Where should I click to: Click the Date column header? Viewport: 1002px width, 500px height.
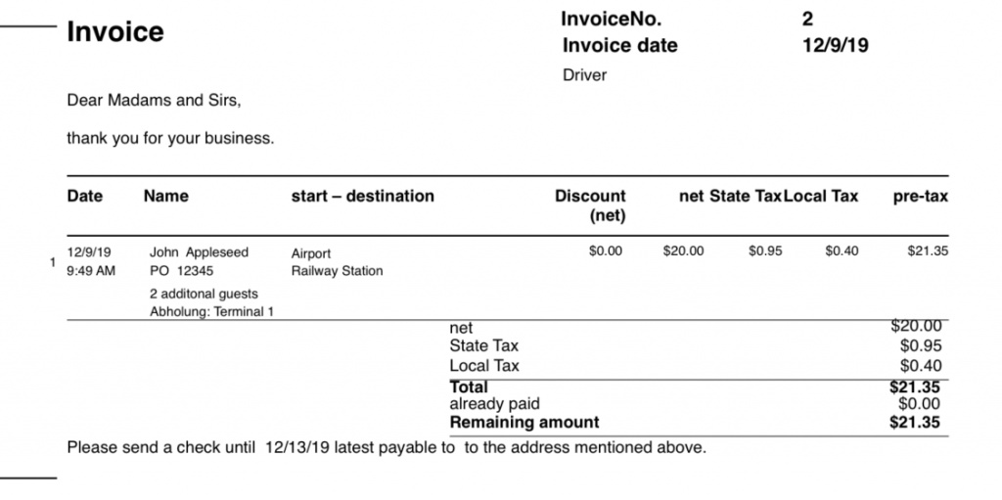coord(84,196)
